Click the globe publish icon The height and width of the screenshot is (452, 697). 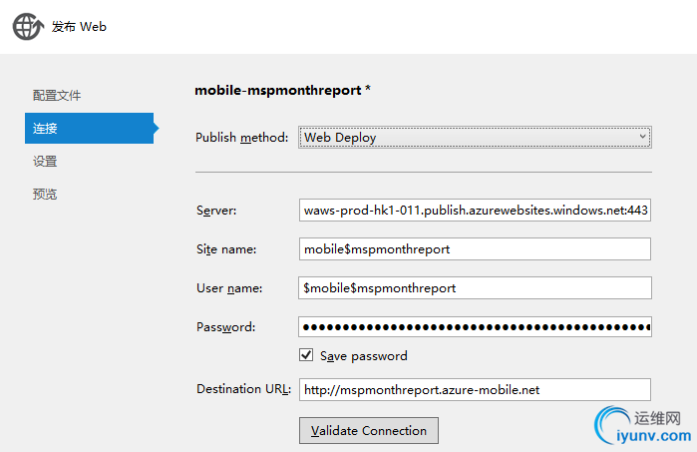27,27
